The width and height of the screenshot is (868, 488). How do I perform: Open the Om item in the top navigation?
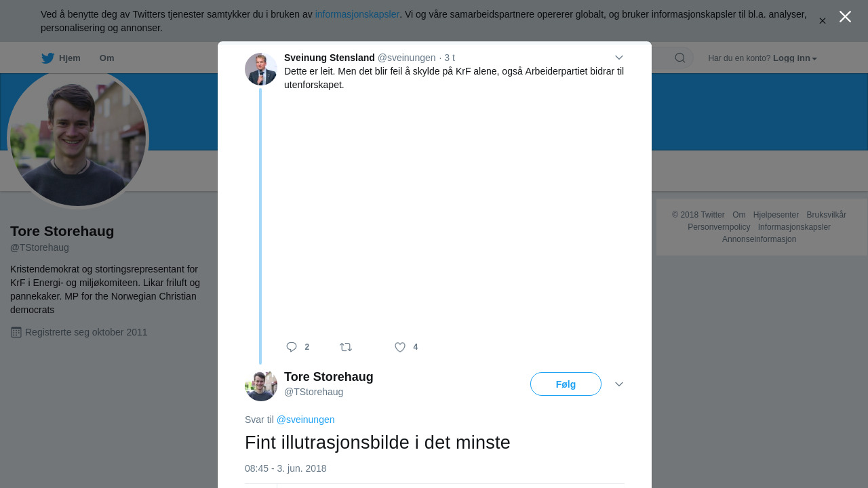[106, 58]
